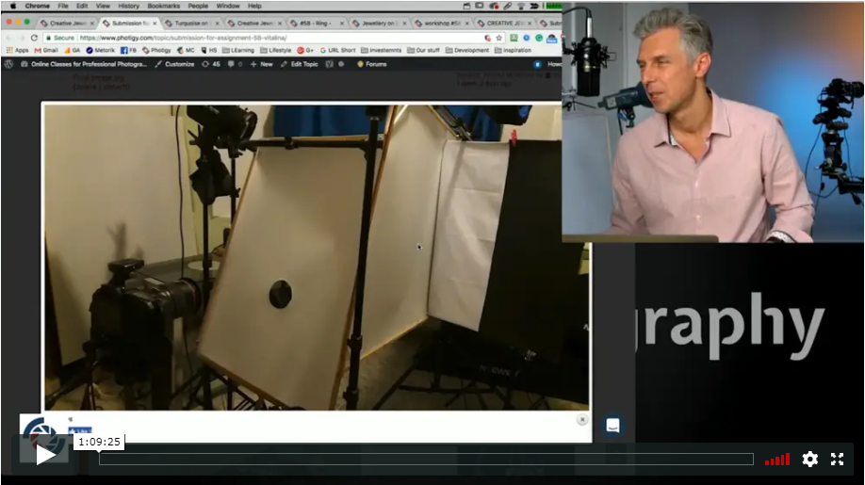
Task: Open the Photigy bookmark
Action: [x=156, y=50]
